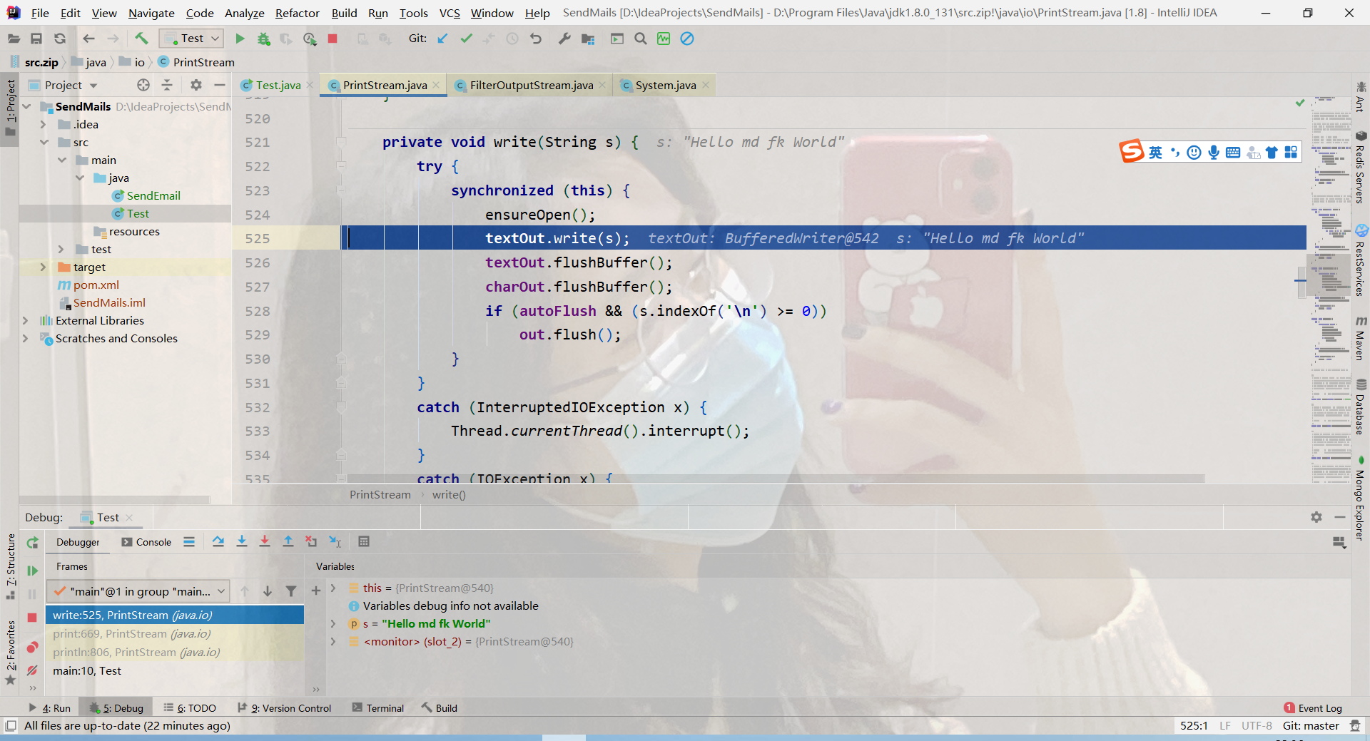
Task: Expand the target folder in project tree
Action: (43, 267)
